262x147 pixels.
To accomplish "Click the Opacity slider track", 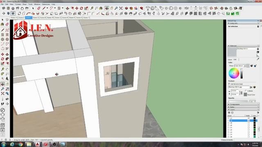I will (x=238, y=101).
